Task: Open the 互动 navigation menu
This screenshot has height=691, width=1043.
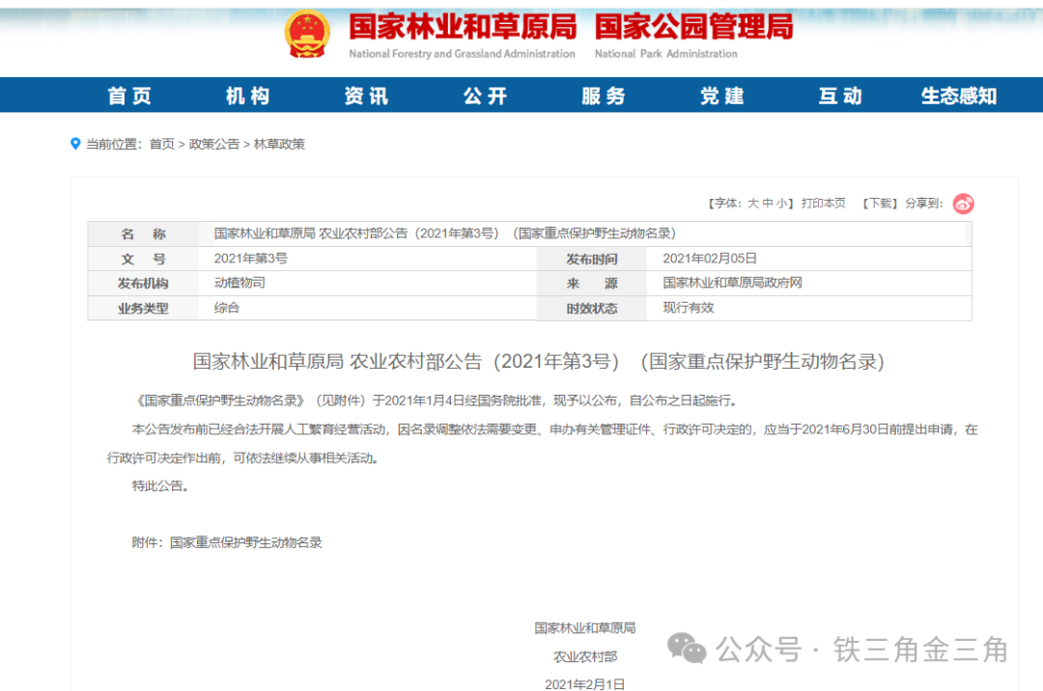Action: [839, 95]
